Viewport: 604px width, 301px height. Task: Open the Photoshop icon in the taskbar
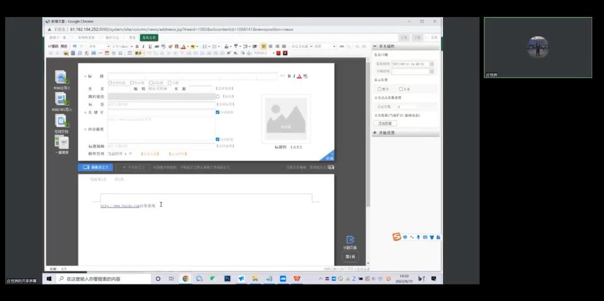[x=228, y=279]
